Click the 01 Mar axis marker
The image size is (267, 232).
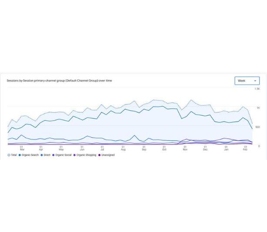22,148
